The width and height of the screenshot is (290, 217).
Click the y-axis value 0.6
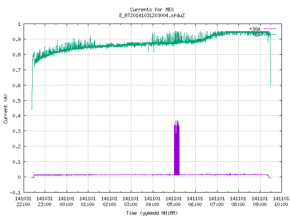pos(16,85)
